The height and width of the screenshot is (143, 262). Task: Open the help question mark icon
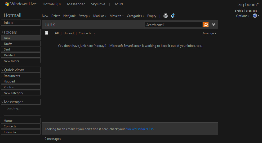(255, 16)
